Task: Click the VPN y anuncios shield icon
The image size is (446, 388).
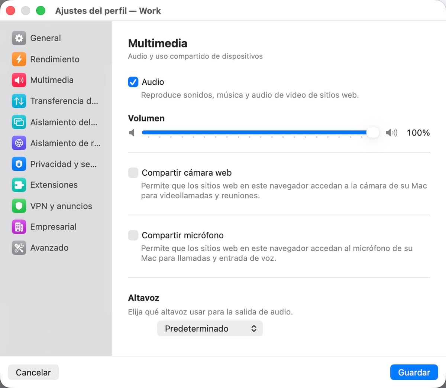Action: pyautogui.click(x=19, y=206)
